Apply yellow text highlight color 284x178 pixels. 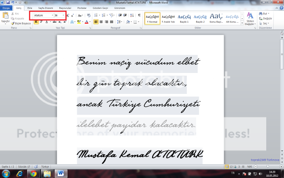click(x=79, y=22)
